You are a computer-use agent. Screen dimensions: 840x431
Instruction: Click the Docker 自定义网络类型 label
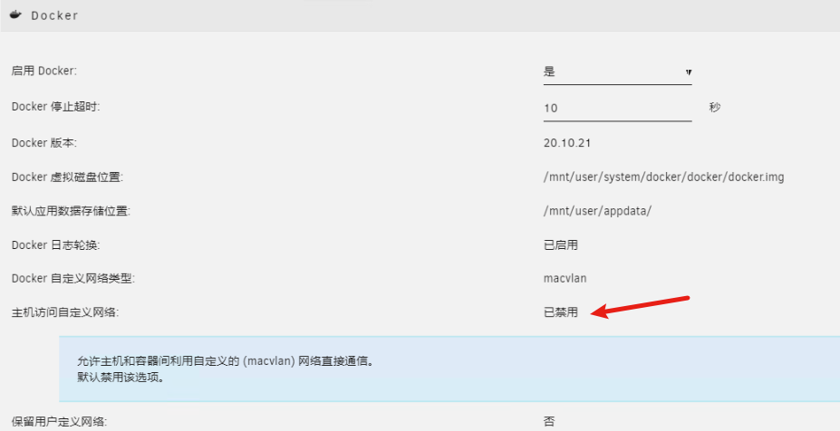[x=72, y=279]
